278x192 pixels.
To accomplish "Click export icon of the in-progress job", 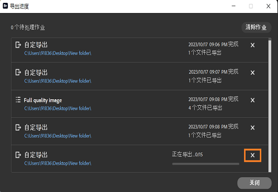I will coord(18,154).
